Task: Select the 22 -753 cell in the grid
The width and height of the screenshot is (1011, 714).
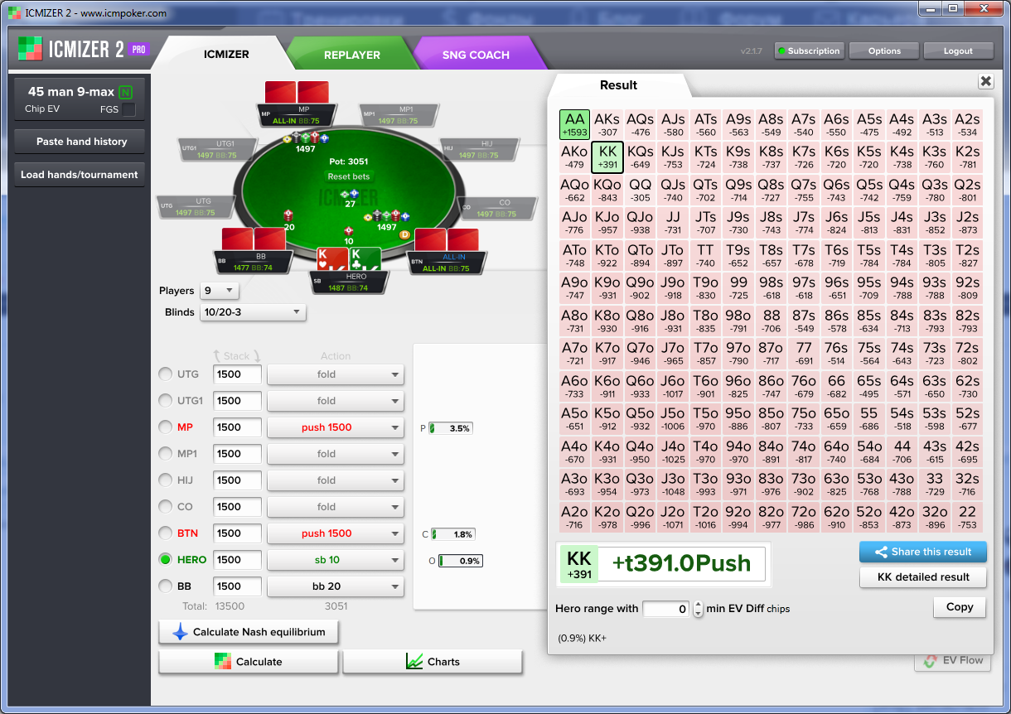Action: point(967,517)
